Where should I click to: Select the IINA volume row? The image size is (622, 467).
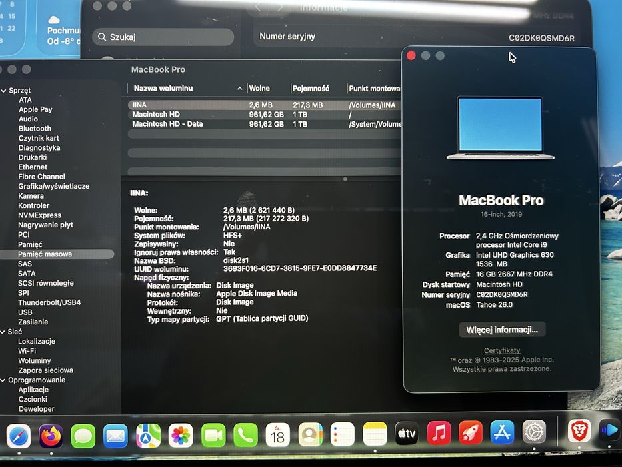coord(265,105)
